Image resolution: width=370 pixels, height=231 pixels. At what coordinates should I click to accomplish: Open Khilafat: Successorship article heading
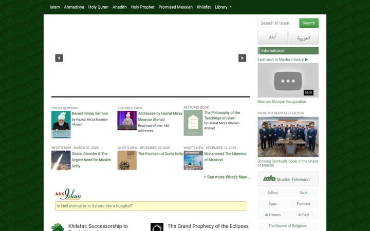point(98,227)
